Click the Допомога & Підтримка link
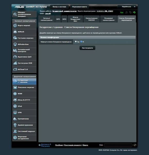 point(46,145)
